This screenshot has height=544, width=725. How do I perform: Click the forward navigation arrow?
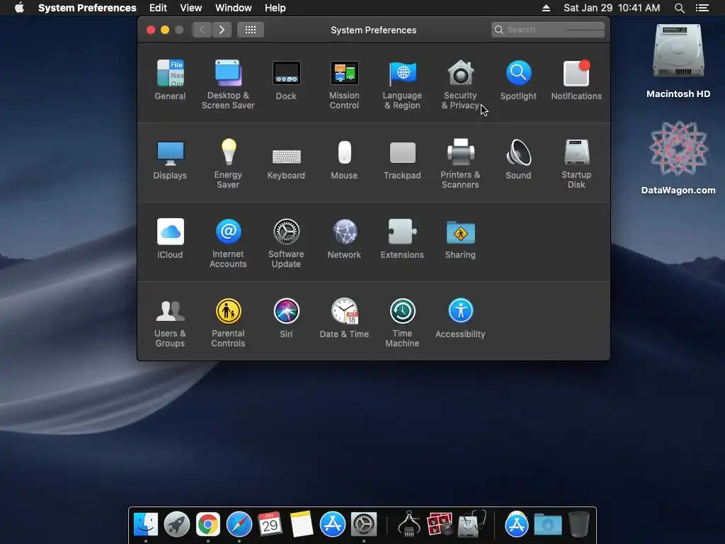pyautogui.click(x=222, y=30)
